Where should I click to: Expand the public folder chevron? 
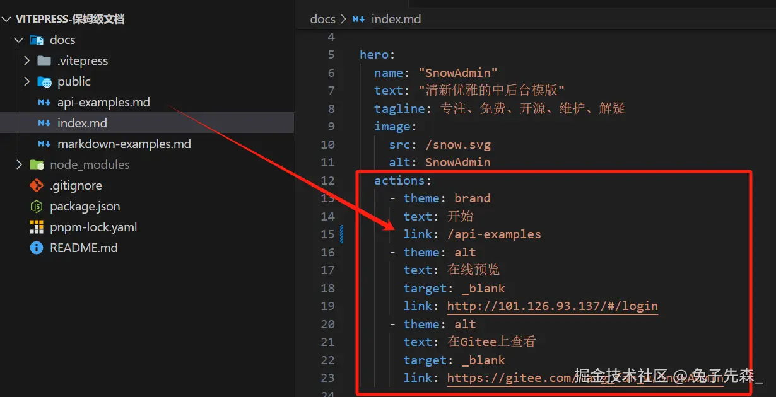coord(26,82)
